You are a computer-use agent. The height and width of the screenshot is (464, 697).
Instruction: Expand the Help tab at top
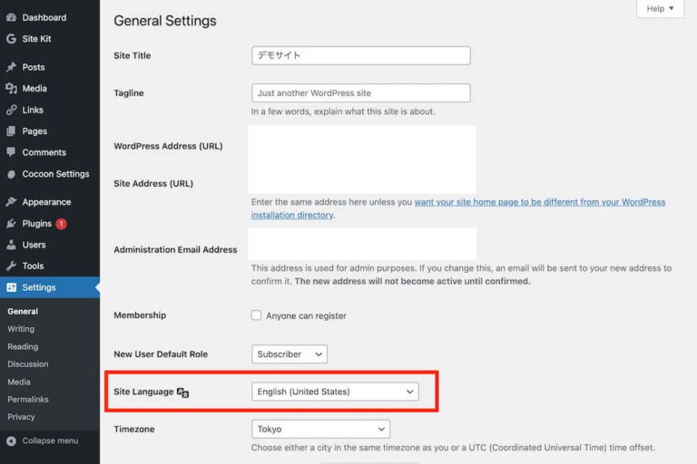pyautogui.click(x=660, y=9)
